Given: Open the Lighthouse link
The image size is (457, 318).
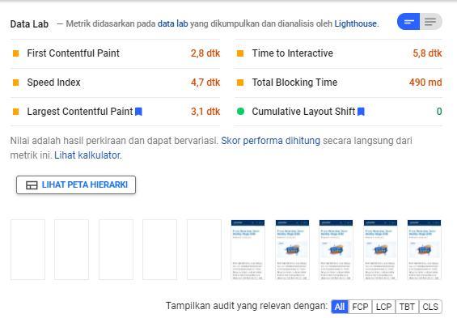Looking at the screenshot, I should click(x=356, y=23).
